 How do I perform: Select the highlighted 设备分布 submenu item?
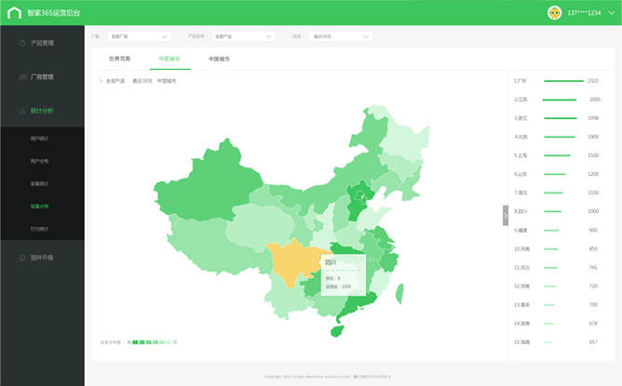point(40,206)
